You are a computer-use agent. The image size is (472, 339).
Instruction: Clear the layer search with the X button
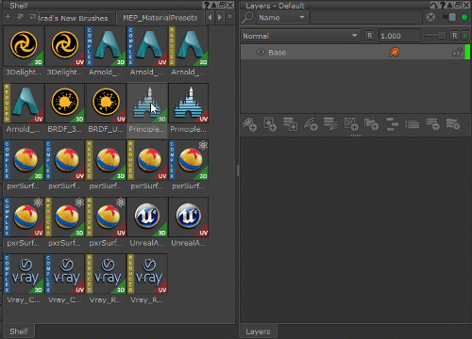click(430, 17)
